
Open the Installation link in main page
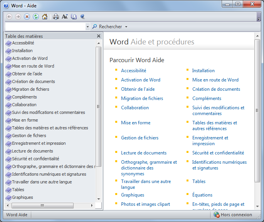point(203,71)
